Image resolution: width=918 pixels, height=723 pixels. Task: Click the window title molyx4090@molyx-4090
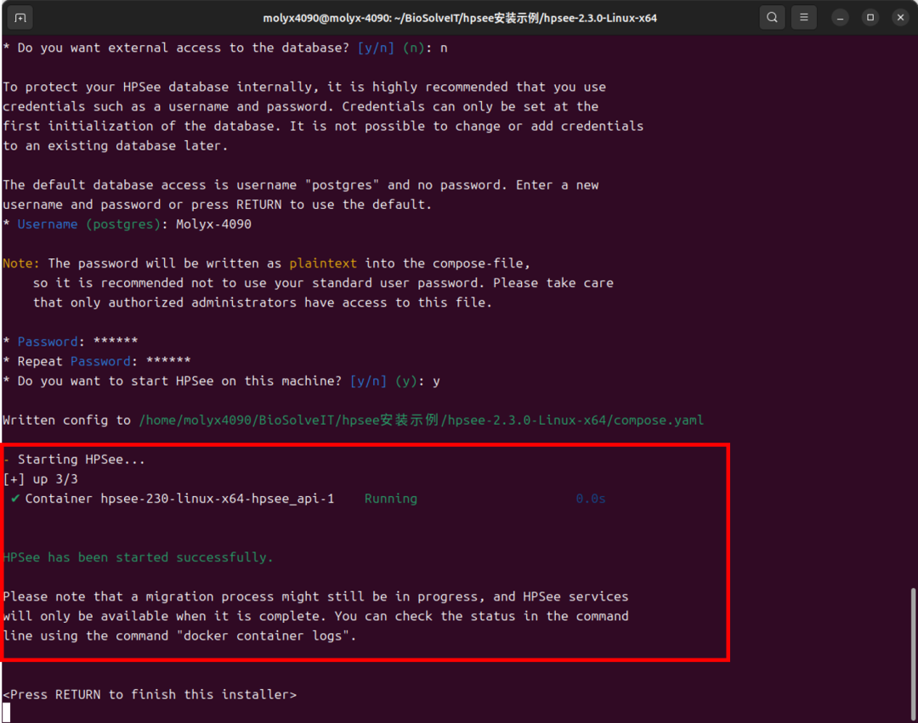point(460,18)
